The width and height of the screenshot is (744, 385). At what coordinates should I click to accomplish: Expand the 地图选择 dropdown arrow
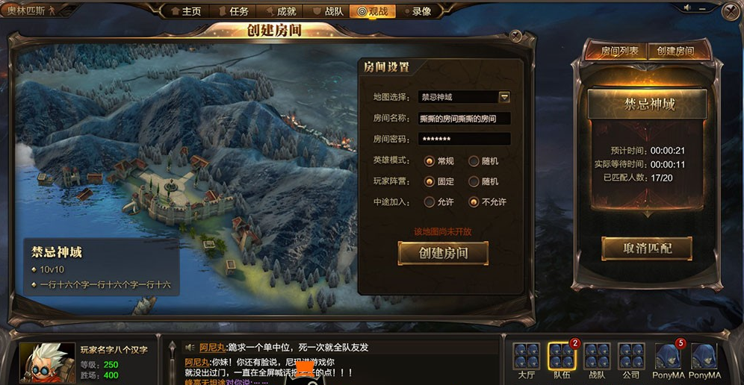pos(504,97)
